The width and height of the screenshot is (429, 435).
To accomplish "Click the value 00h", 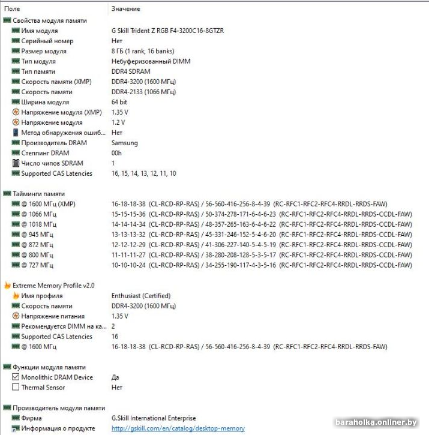I will 116,153.
